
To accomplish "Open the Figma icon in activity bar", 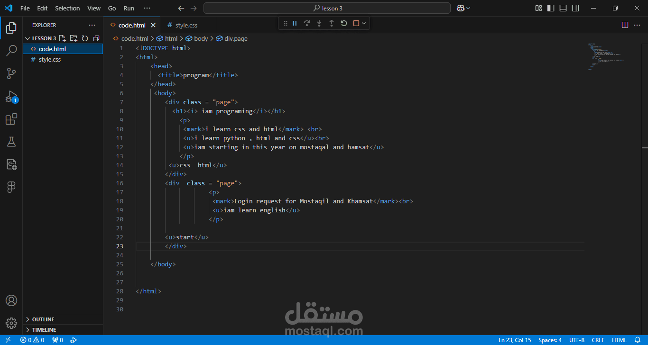I will click(x=11, y=187).
